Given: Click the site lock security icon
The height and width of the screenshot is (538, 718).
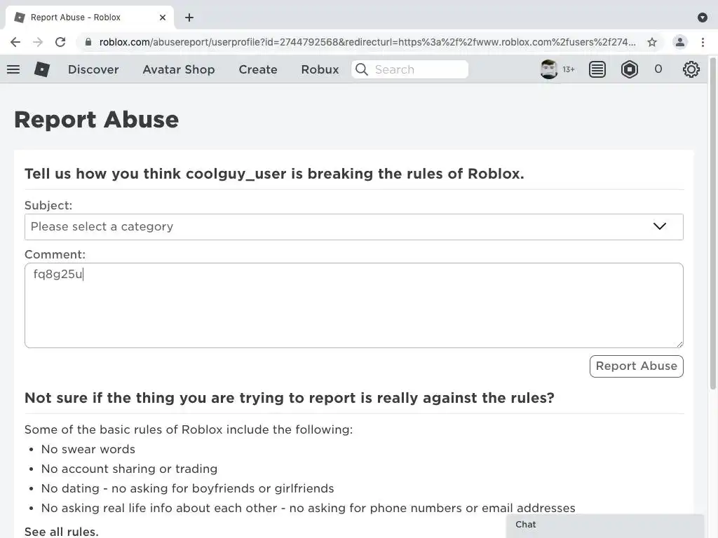Looking at the screenshot, I should click(88, 42).
